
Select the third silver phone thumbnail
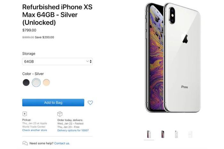[x=176, y=134]
